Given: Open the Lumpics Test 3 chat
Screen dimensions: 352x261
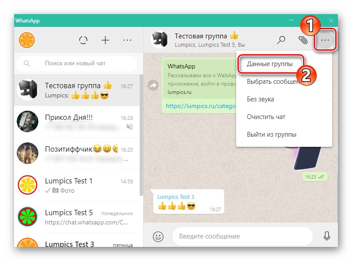Looking at the screenshot, I should [77, 240].
